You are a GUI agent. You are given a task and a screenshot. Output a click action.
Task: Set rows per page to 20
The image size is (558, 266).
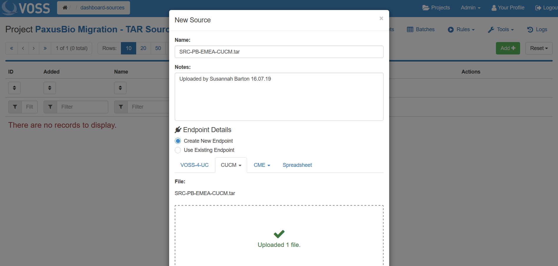tap(143, 48)
